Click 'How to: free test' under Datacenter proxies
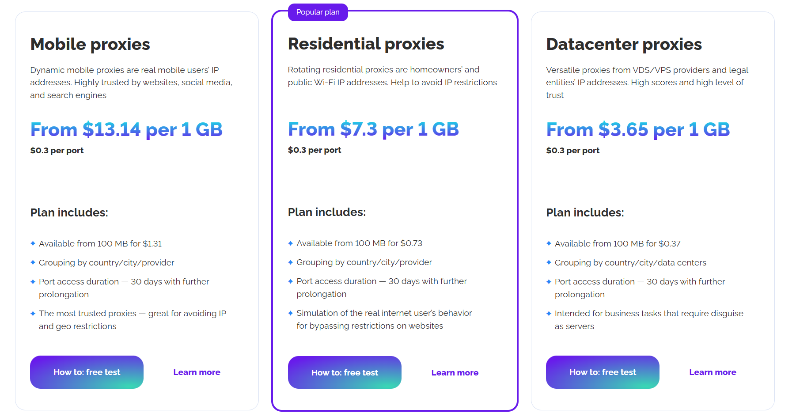The height and width of the screenshot is (417, 796). point(602,372)
